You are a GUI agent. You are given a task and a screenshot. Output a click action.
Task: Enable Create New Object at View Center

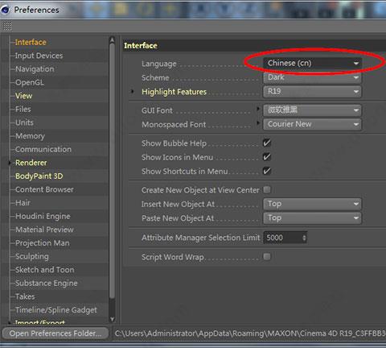(x=267, y=190)
